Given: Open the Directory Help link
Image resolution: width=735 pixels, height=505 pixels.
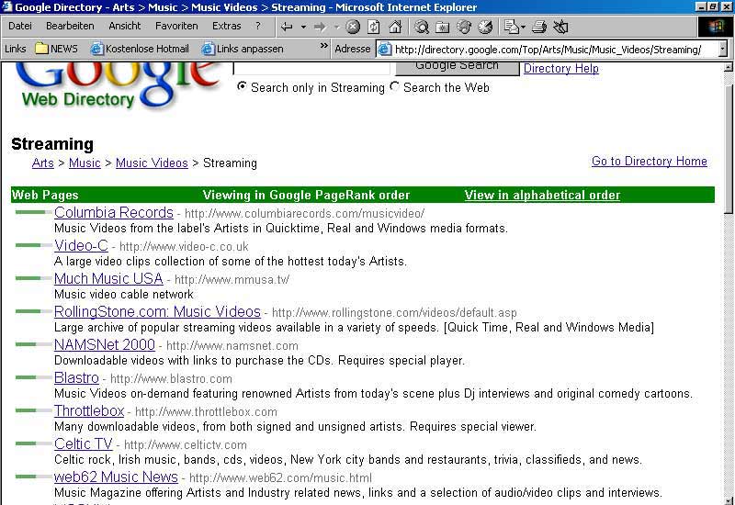Looking at the screenshot, I should coord(561,68).
